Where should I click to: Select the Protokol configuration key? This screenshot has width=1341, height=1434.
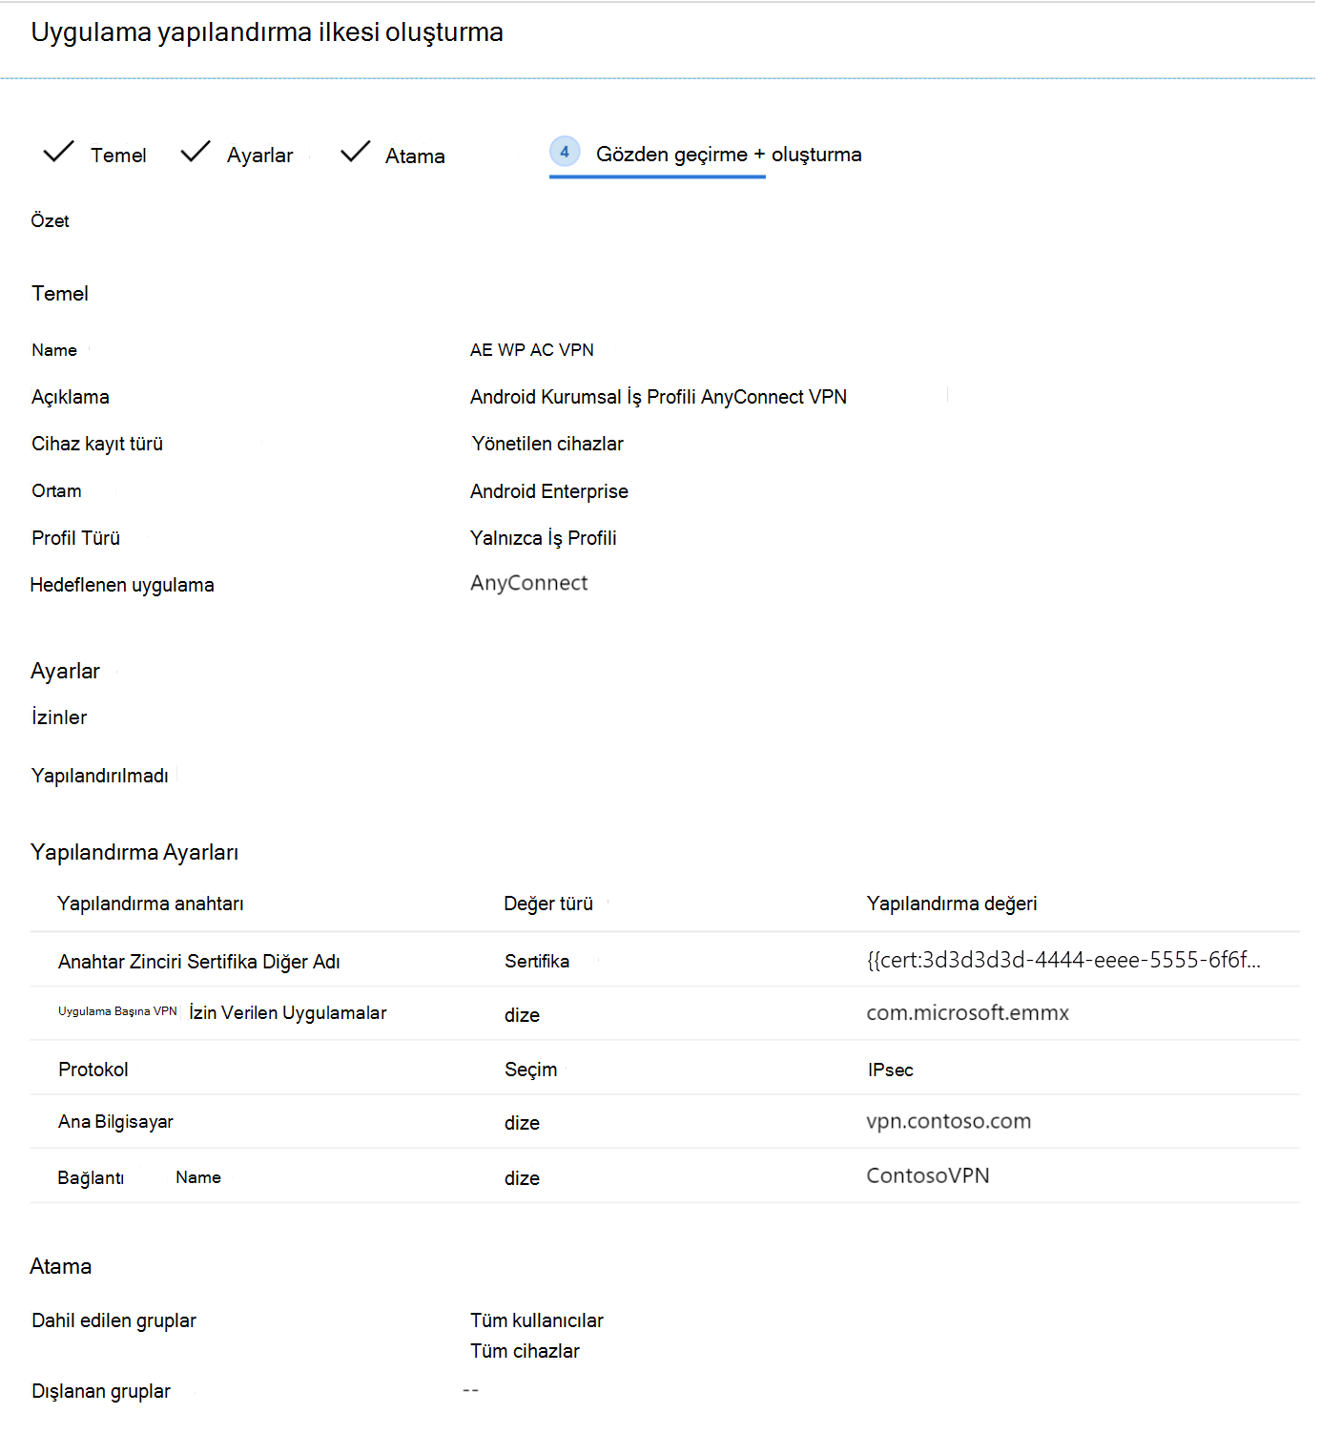click(x=93, y=1070)
